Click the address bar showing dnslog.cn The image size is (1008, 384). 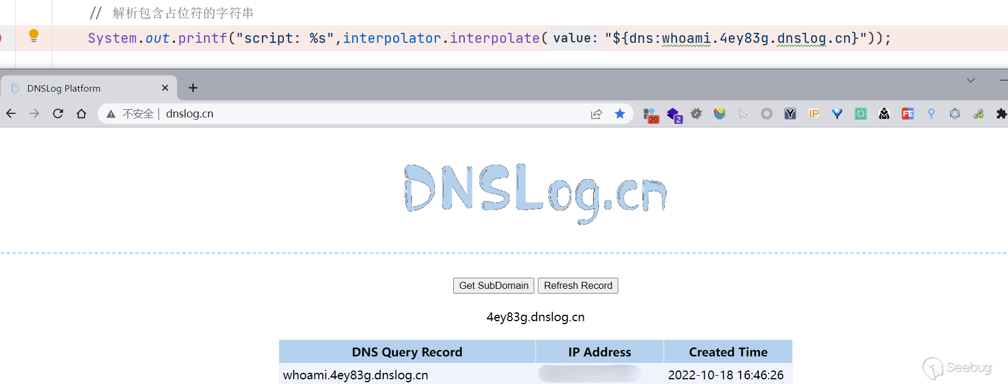[x=364, y=113]
